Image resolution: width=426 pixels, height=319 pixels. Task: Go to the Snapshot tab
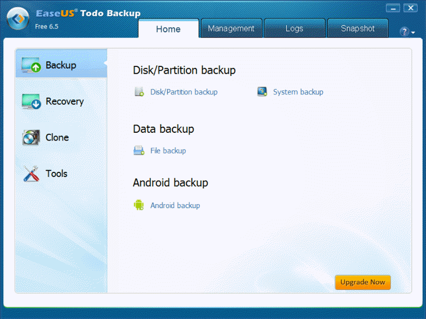[358, 28]
